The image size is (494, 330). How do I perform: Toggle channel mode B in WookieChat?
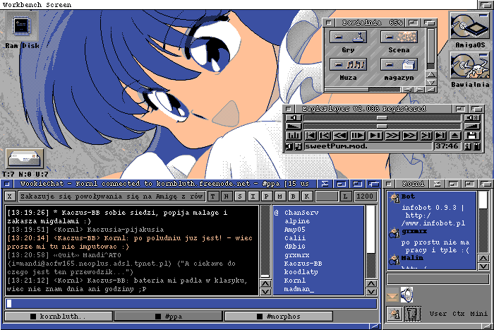(294, 196)
